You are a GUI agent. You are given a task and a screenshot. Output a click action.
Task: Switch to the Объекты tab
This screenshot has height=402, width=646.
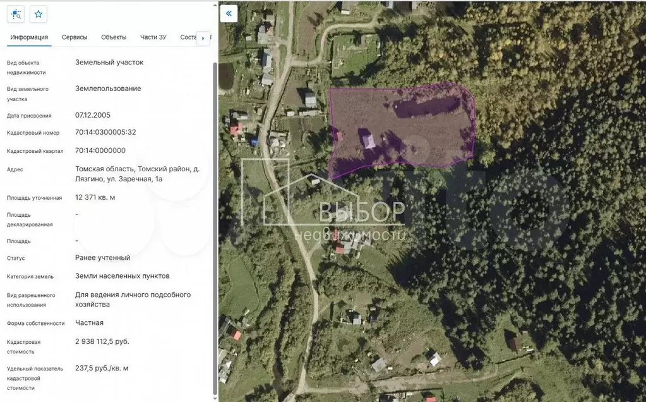pyautogui.click(x=114, y=37)
